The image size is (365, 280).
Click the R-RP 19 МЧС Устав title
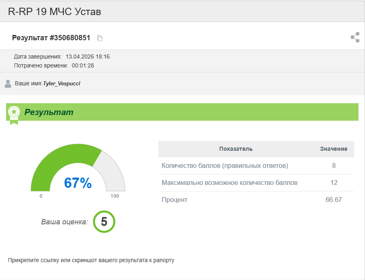(x=54, y=12)
